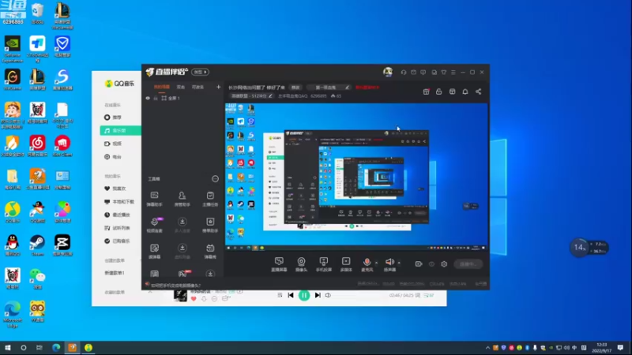
Task: Expand the microphone options arrow
Action: [377, 263]
